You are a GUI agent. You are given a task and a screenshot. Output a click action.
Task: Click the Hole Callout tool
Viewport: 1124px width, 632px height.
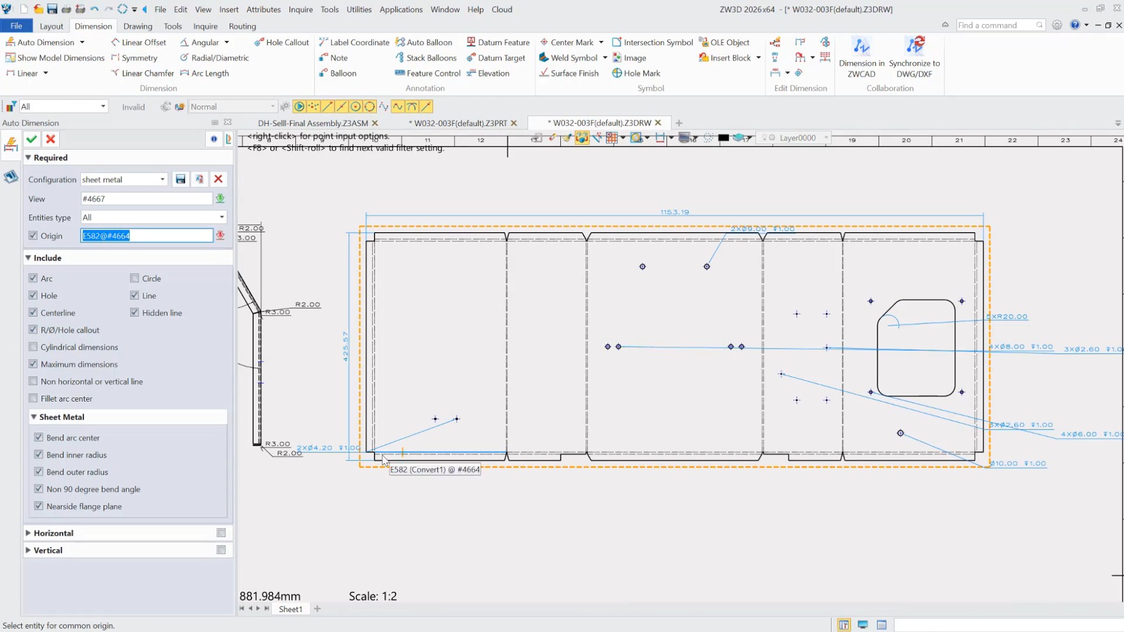[282, 42]
